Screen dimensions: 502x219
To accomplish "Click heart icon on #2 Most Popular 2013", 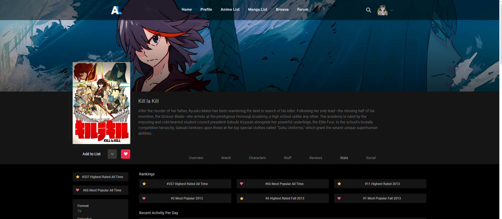I will tap(144, 198).
